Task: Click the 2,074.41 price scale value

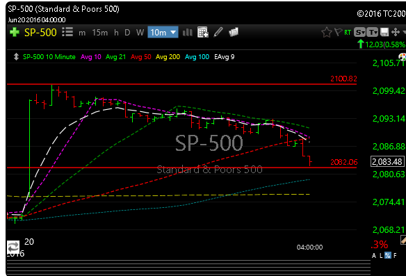Action: pyautogui.click(x=389, y=202)
